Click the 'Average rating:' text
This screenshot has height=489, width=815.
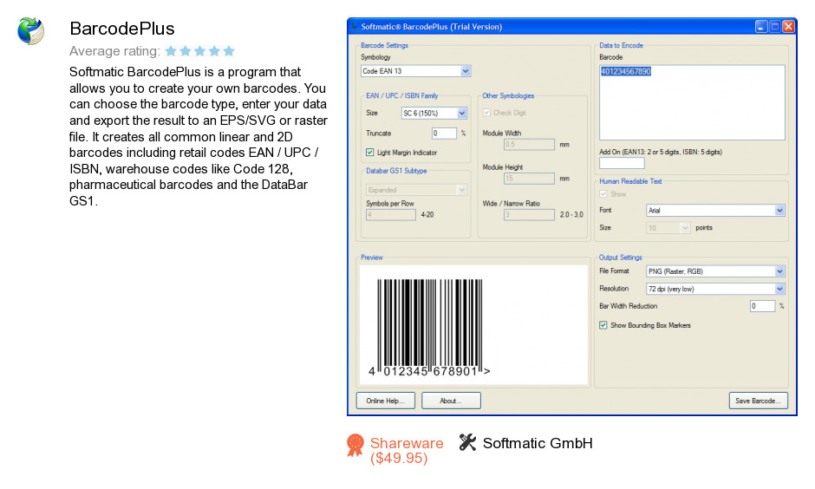coord(114,51)
